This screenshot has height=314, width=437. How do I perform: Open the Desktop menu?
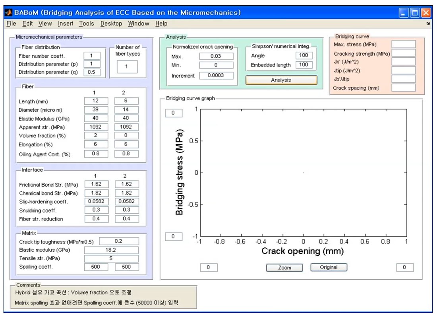[111, 24]
